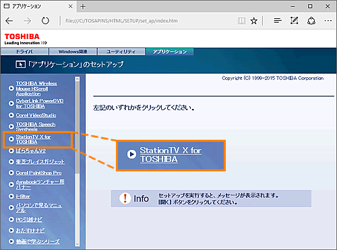Add page to favorites with star icon
337x250 pixels.
pyautogui.click(x=254, y=21)
